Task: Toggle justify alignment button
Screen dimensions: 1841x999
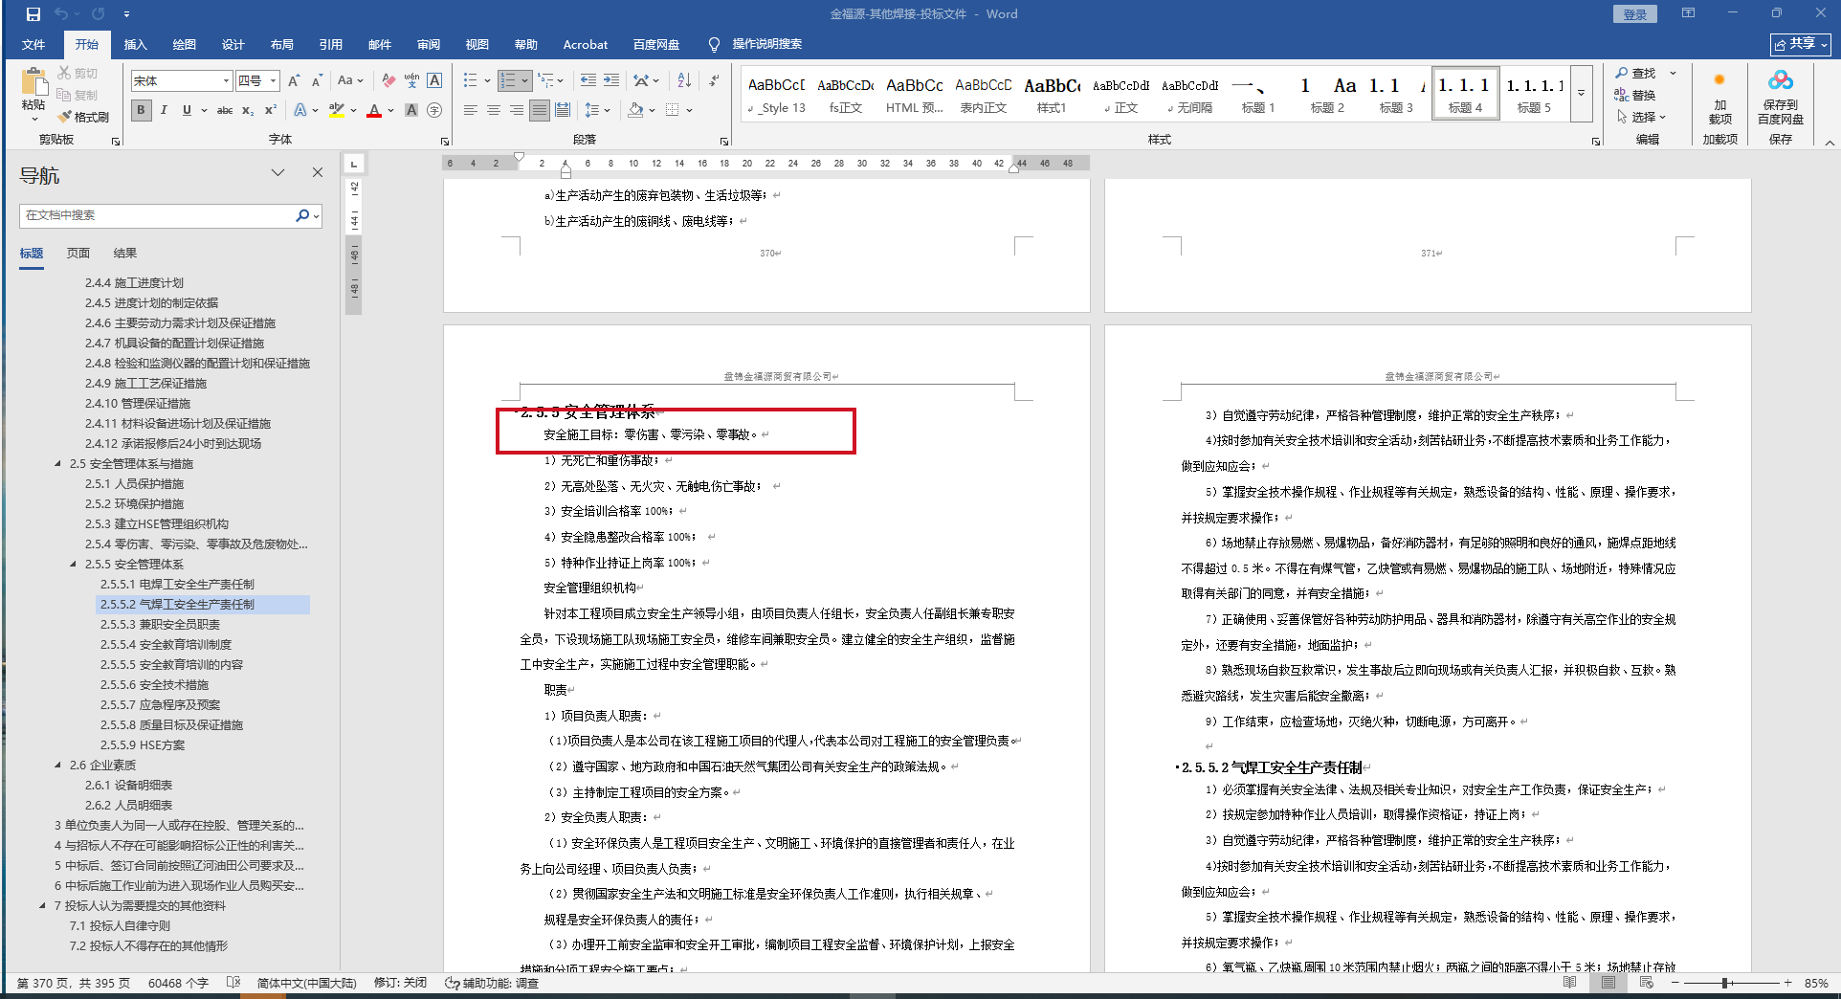Action: click(540, 110)
